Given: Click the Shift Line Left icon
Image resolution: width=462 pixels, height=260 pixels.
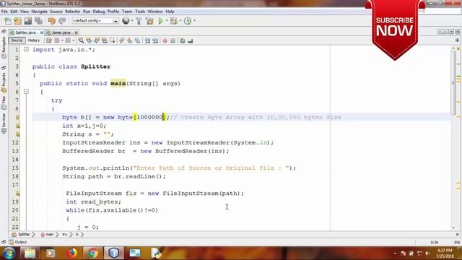Looking at the screenshot, I should [147, 40].
